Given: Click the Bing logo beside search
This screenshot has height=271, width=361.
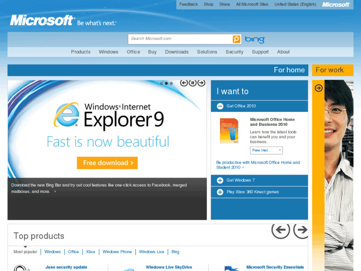Looking at the screenshot, I should pyautogui.click(x=255, y=39).
